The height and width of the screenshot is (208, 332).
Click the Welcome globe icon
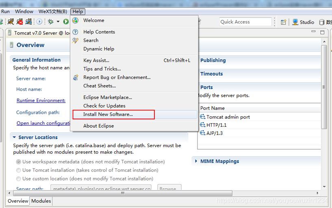pyautogui.click(x=75, y=21)
